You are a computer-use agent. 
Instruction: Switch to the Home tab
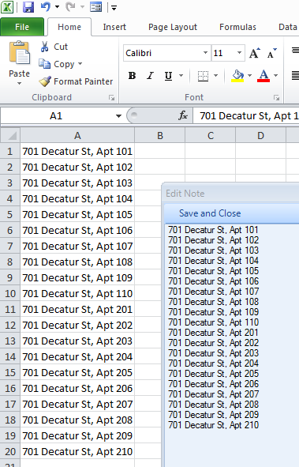click(x=69, y=27)
